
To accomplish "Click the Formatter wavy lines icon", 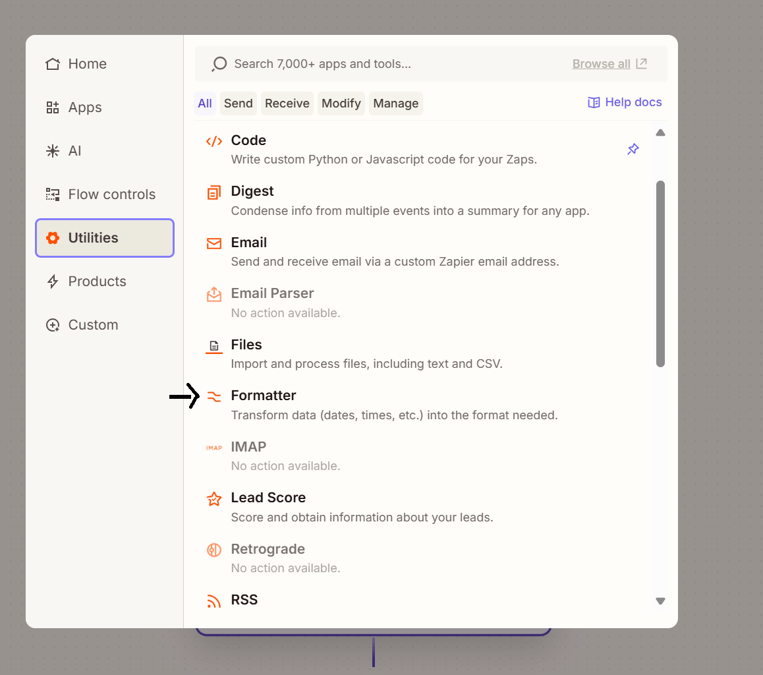I will tap(214, 397).
